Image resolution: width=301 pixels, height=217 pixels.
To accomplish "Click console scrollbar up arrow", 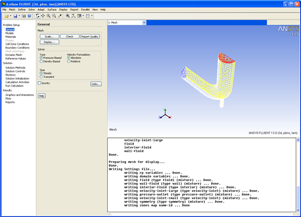I will click(298, 140).
